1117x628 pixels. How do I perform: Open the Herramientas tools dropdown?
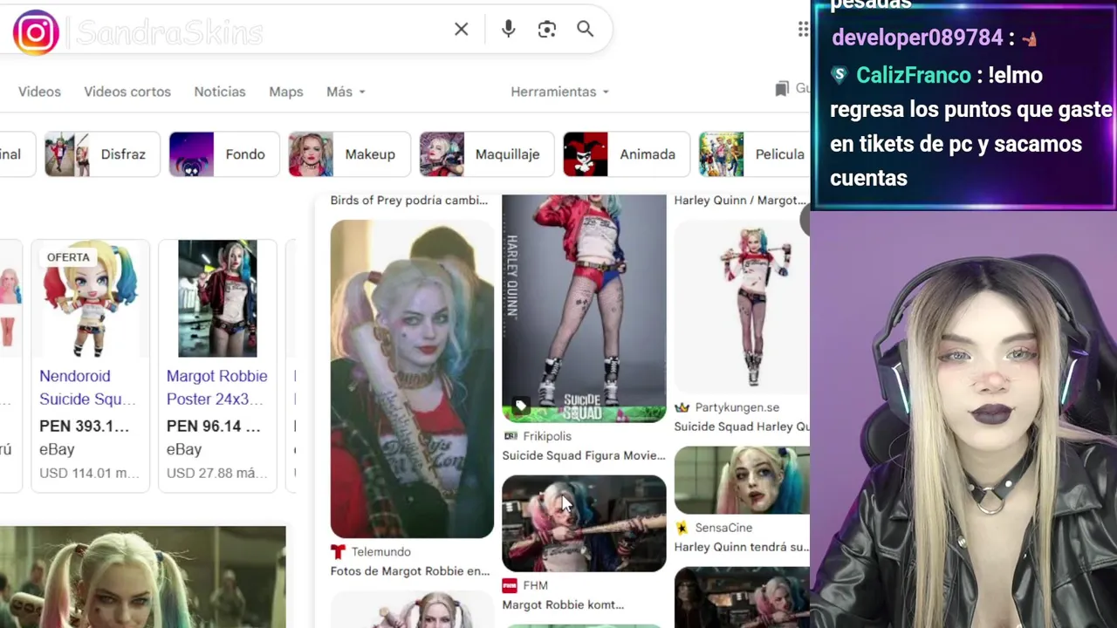559,92
